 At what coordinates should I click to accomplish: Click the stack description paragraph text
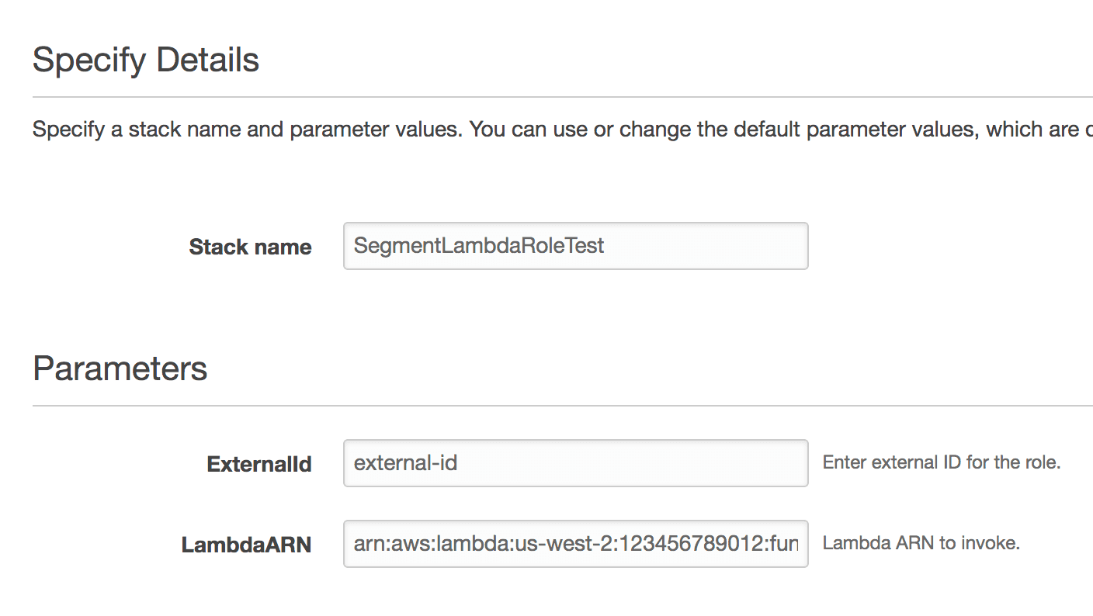[x=543, y=129]
